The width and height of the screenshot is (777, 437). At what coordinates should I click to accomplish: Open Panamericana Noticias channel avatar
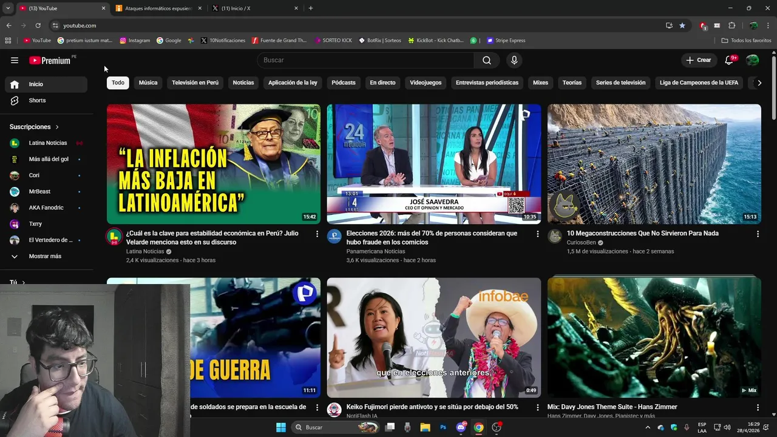[x=334, y=237]
